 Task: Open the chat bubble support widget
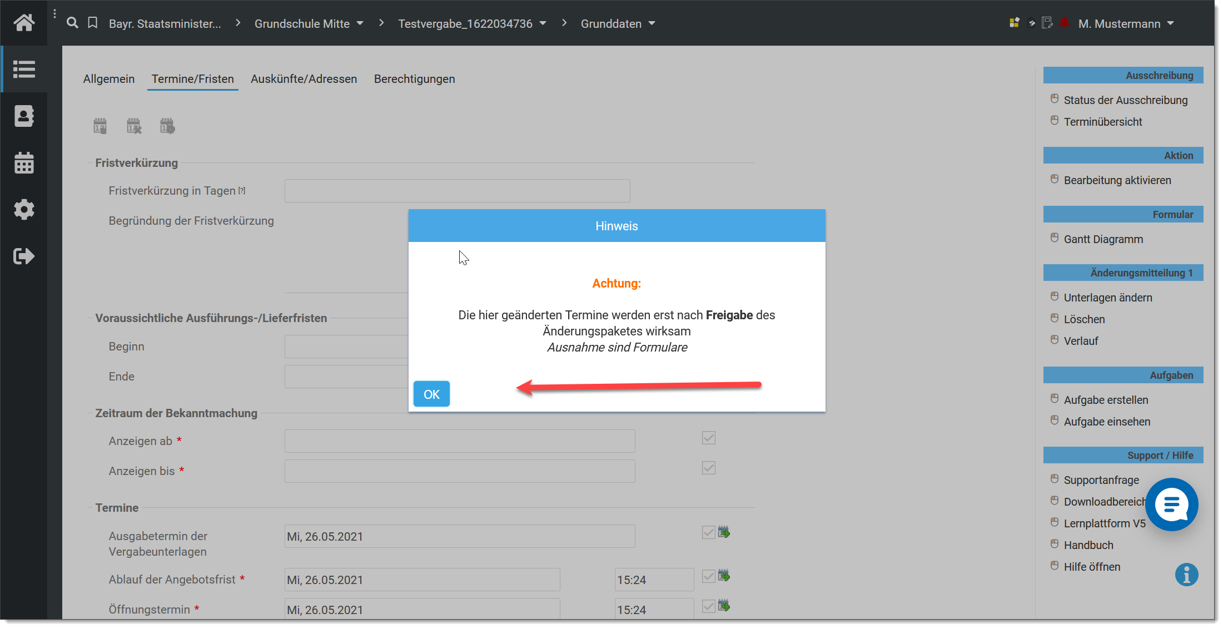[x=1172, y=504]
